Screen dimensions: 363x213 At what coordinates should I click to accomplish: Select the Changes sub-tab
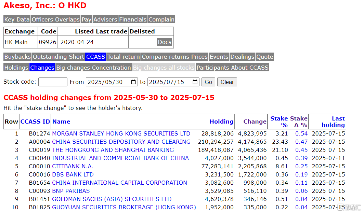pyautogui.click(x=42, y=68)
